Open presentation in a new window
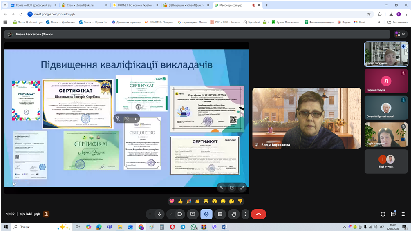Image resolution: width=412 pixels, height=232 pixels. pos(232,188)
